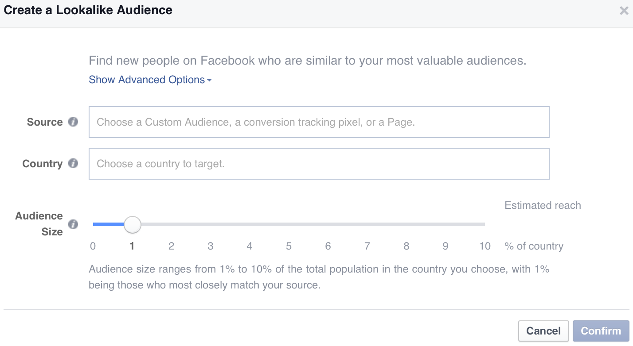
Task: Confirm the lookalike audience
Action: click(x=601, y=331)
